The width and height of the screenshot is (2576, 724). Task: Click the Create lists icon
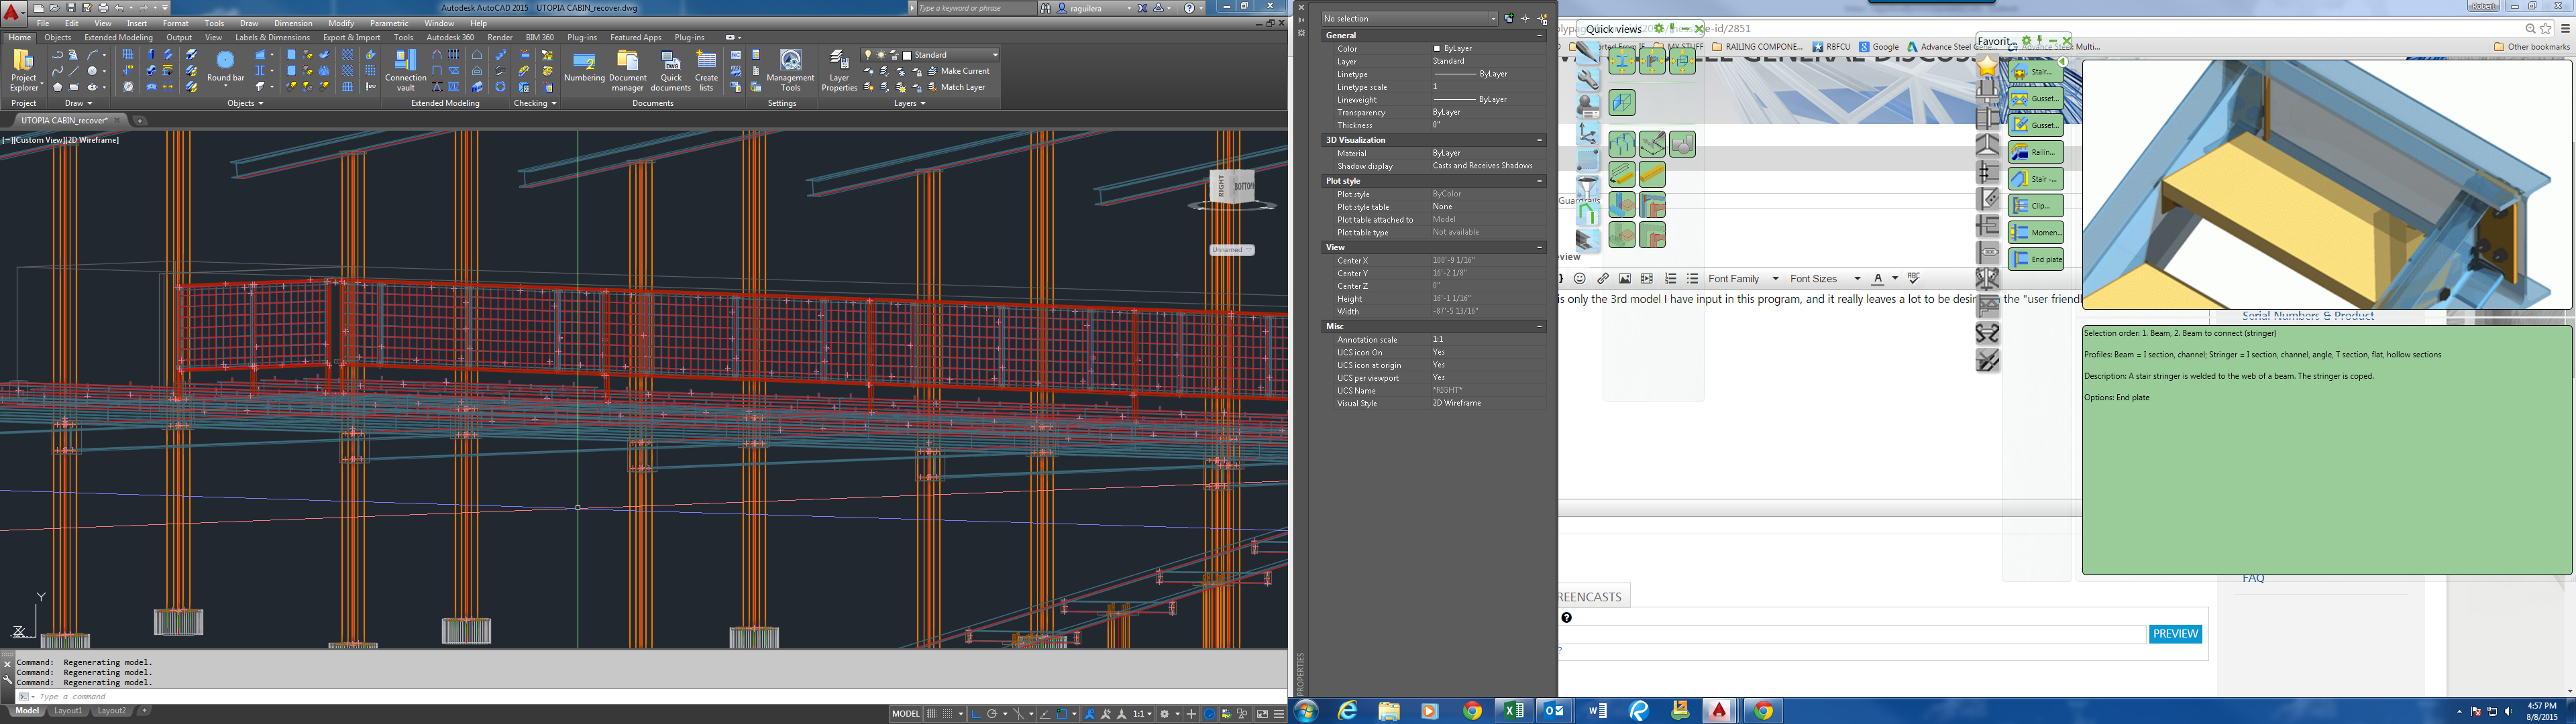pyautogui.click(x=706, y=71)
